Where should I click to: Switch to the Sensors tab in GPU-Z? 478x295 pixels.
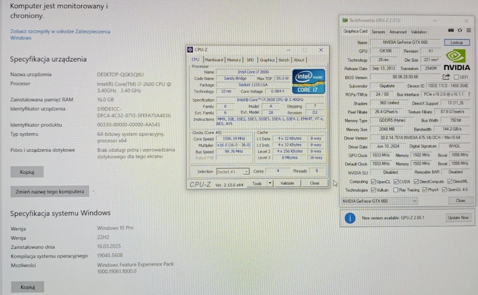click(x=378, y=32)
